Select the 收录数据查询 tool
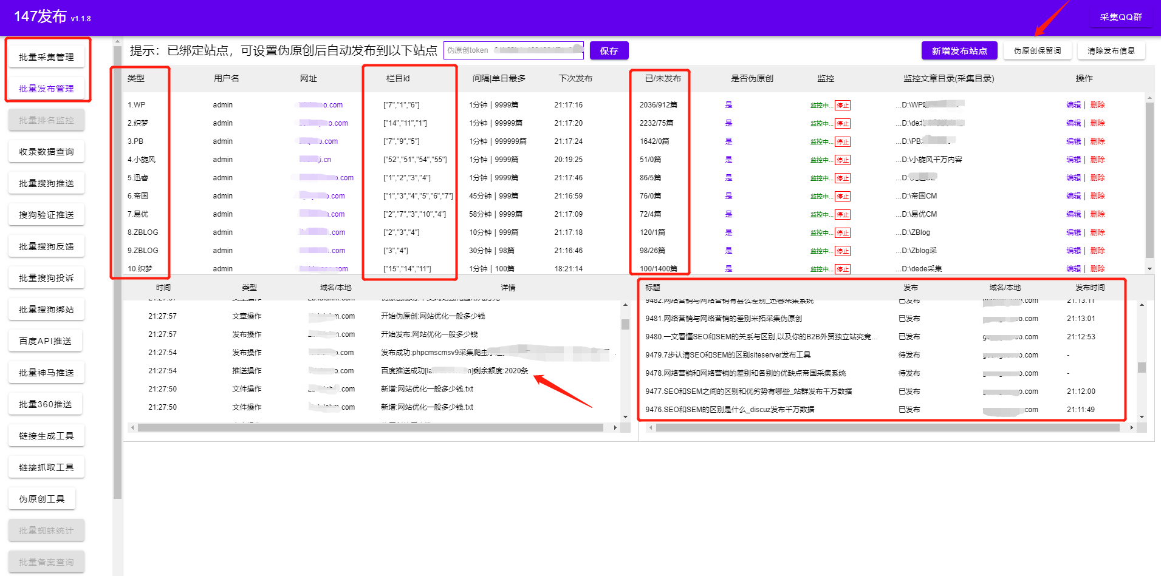Image resolution: width=1161 pixels, height=576 pixels. tap(46, 151)
